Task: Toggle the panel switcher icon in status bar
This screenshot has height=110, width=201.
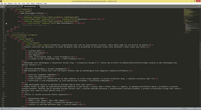Action: click(x=2, y=108)
